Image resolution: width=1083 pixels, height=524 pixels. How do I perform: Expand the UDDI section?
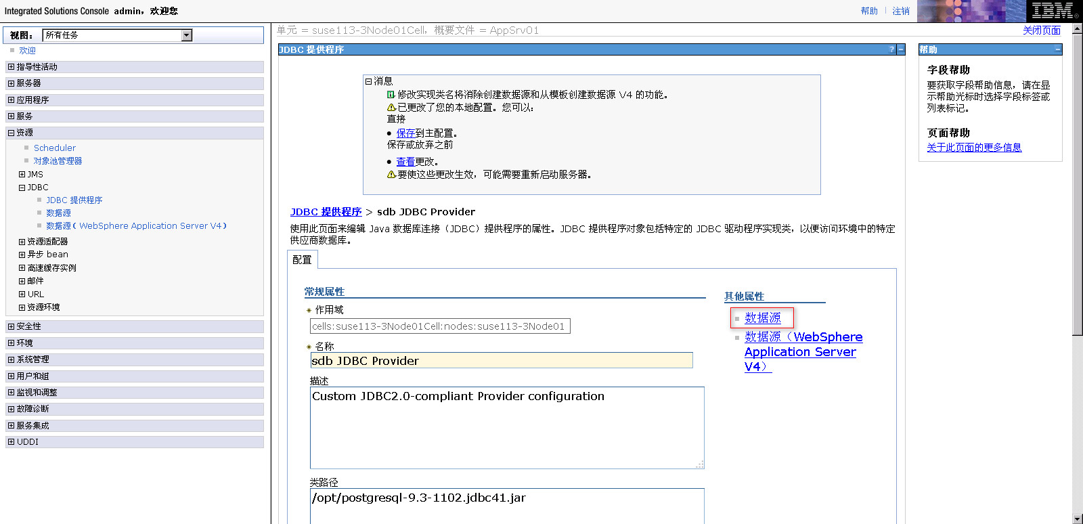click(11, 442)
